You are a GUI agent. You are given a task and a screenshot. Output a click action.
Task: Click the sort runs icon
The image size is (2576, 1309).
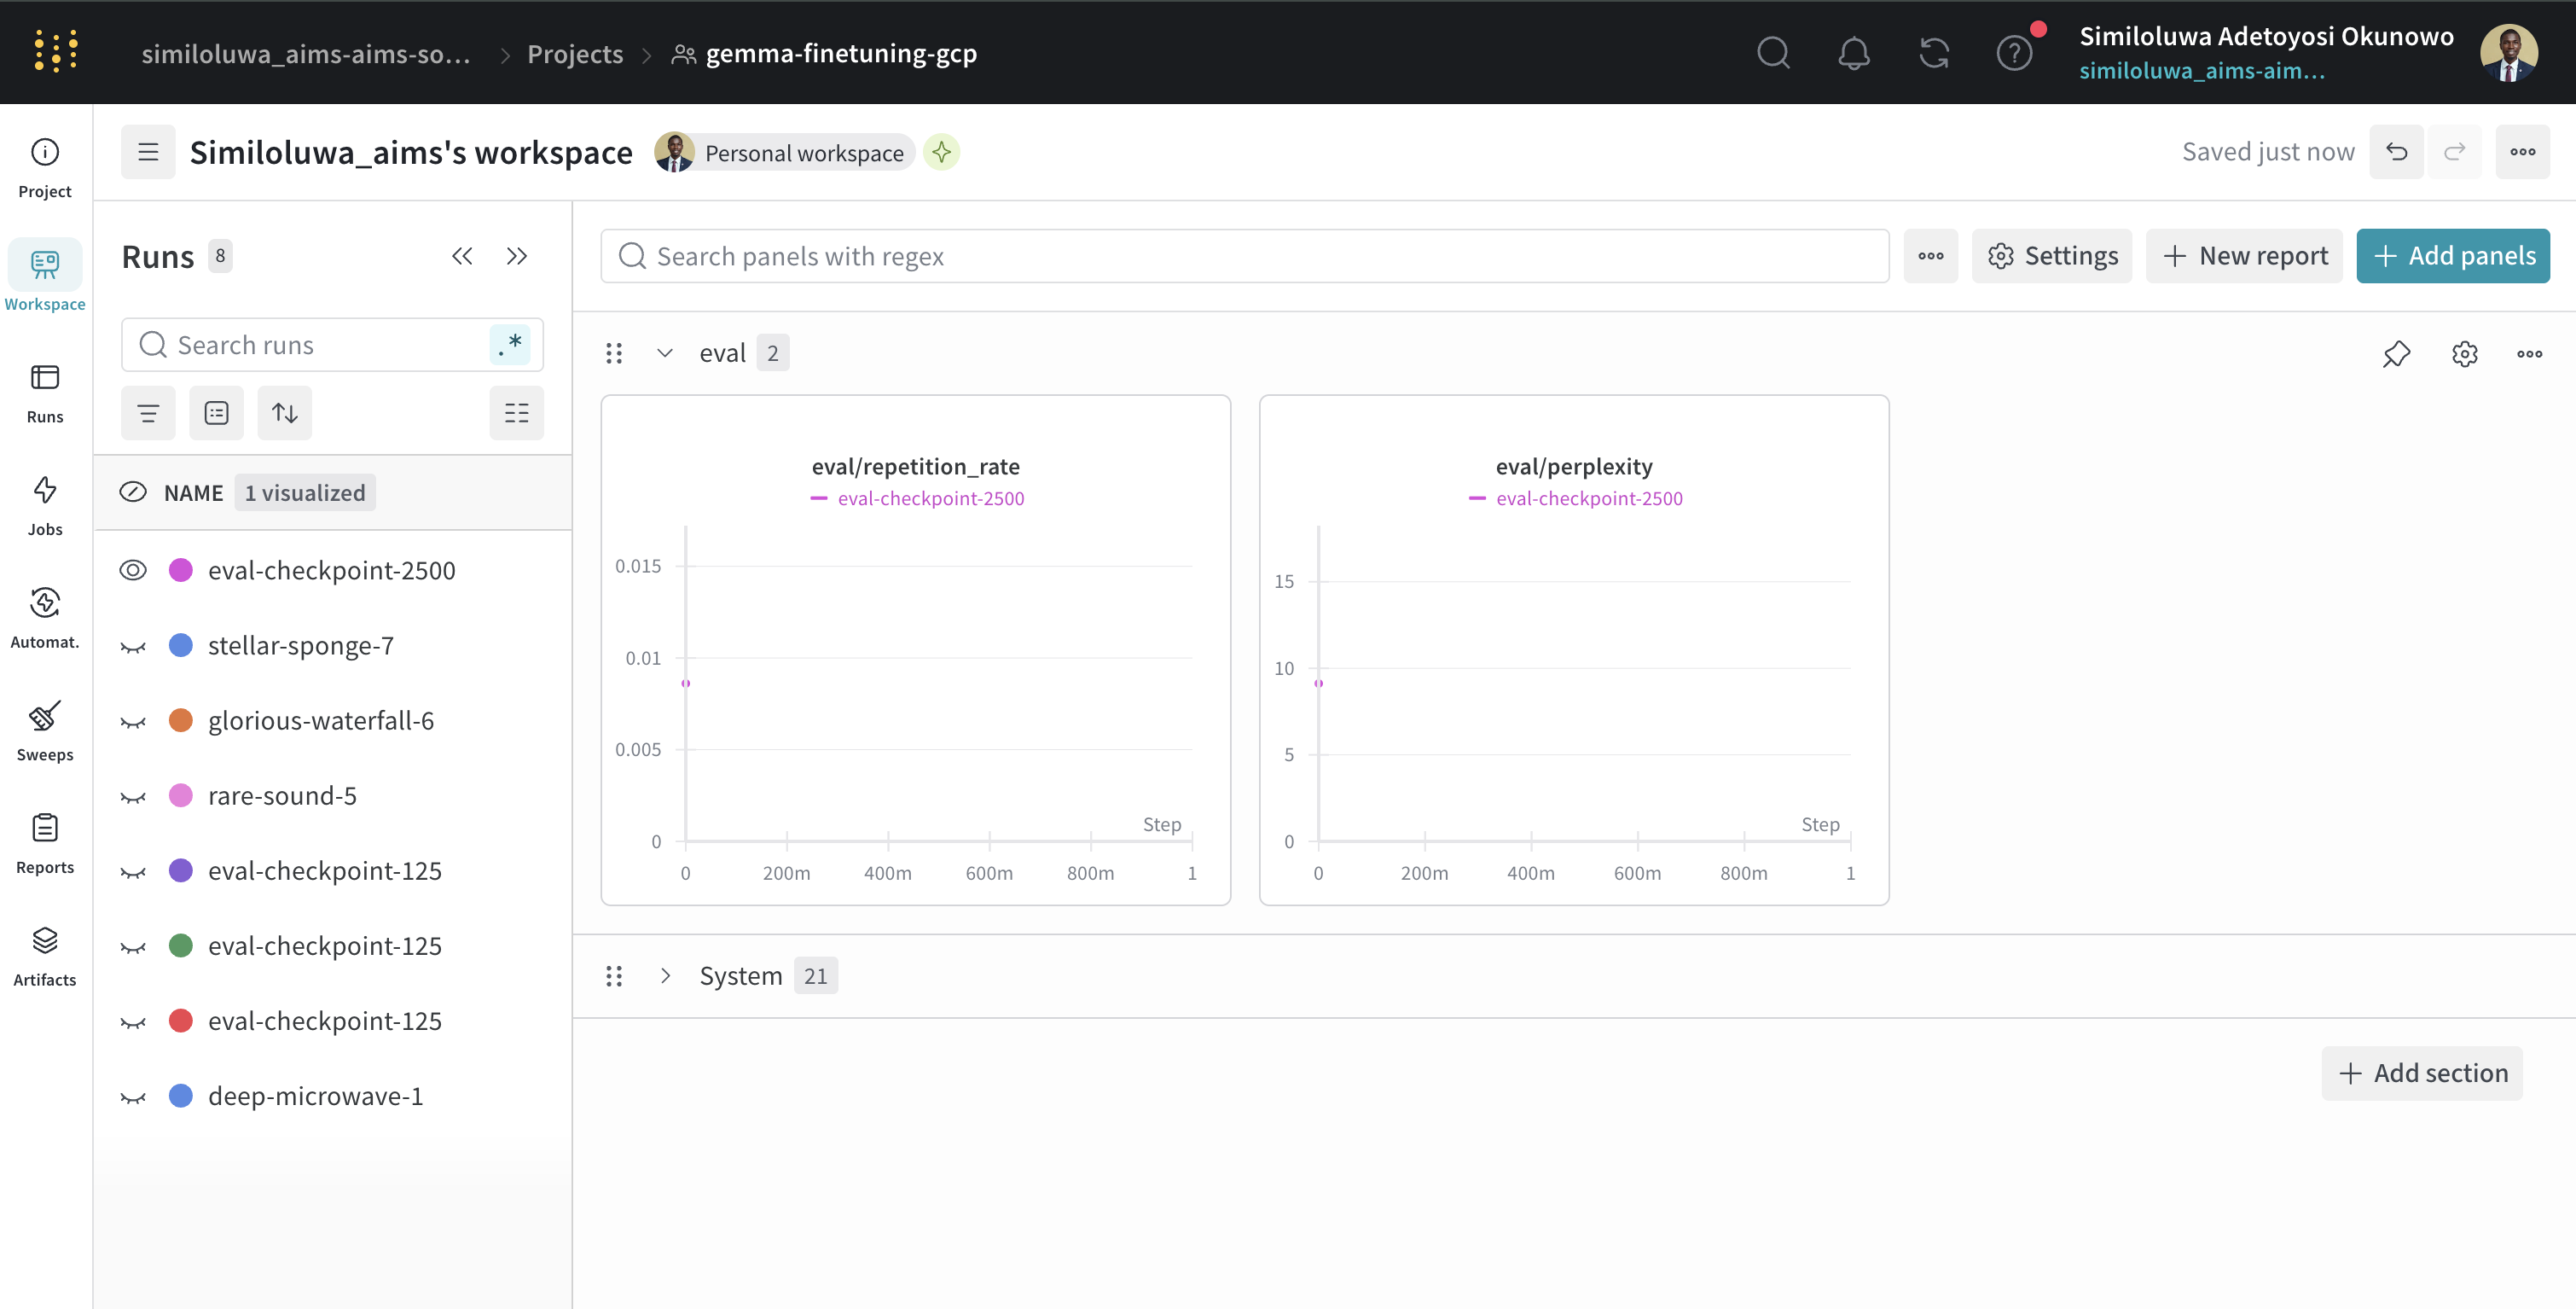[x=284, y=411]
